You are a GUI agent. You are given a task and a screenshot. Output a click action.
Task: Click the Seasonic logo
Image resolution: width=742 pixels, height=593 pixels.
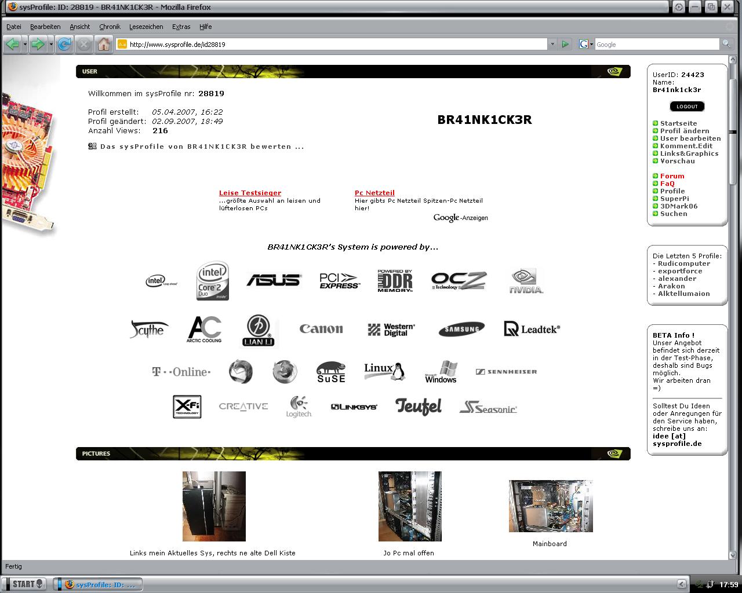click(x=488, y=408)
